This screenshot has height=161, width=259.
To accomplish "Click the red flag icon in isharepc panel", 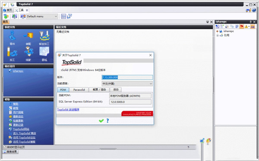I will point(242,26).
